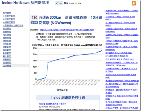Open 影劇新聞 category

point(7,59)
